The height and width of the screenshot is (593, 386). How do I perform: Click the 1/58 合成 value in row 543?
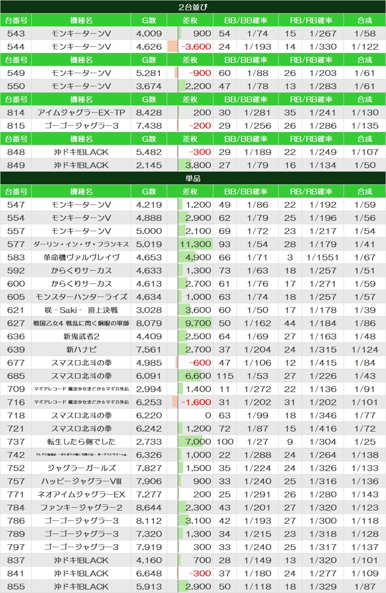(x=365, y=34)
